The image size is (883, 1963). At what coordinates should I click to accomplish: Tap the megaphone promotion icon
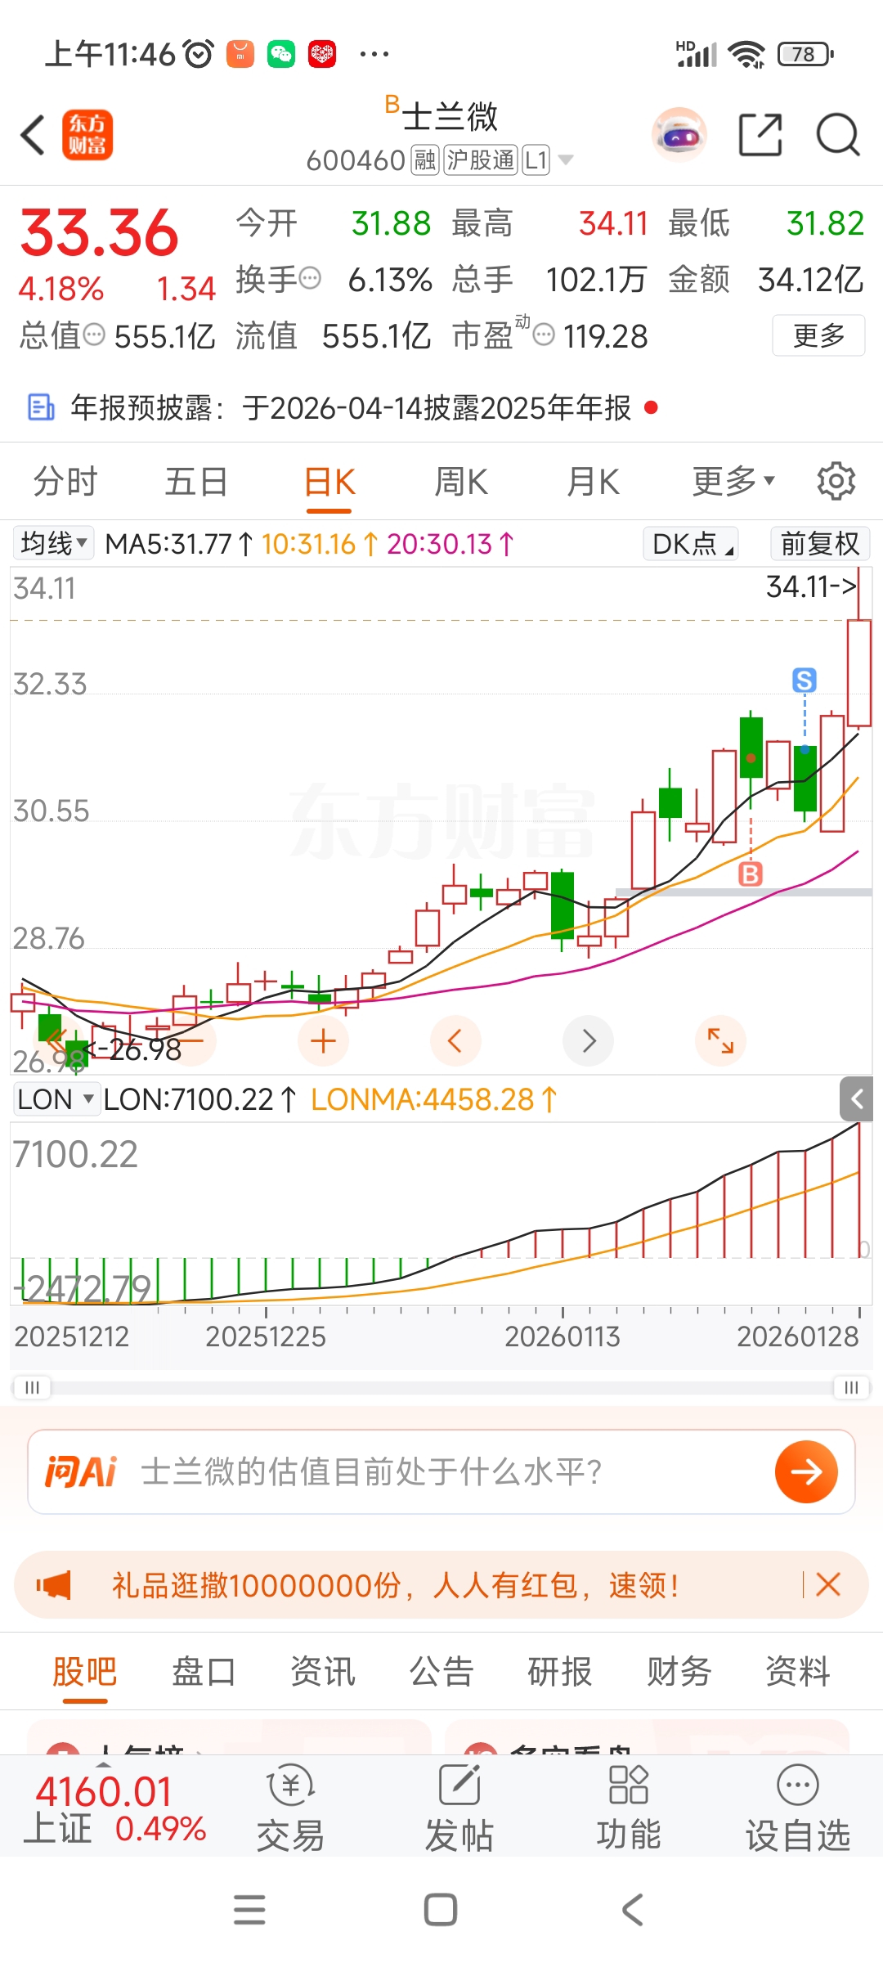click(x=54, y=1585)
